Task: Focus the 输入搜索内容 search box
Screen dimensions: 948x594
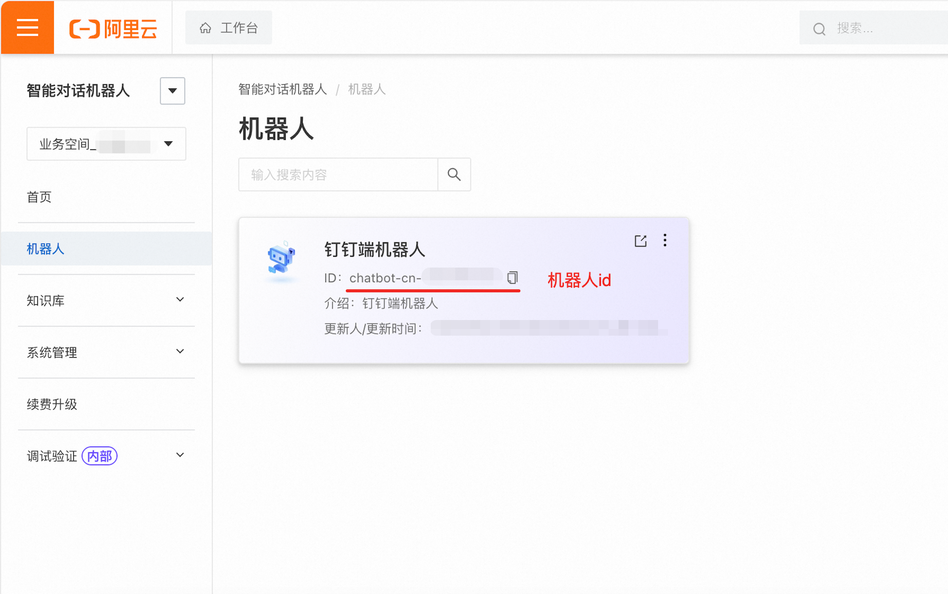Action: 338,174
